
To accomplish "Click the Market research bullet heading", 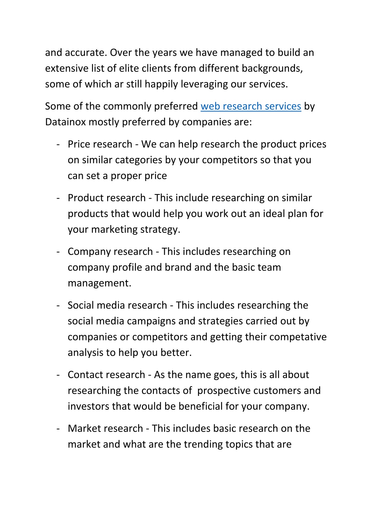I will (105, 428).
